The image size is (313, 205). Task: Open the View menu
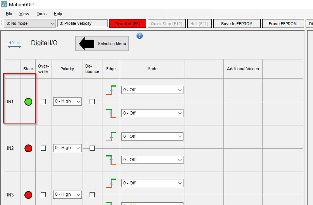point(24,14)
